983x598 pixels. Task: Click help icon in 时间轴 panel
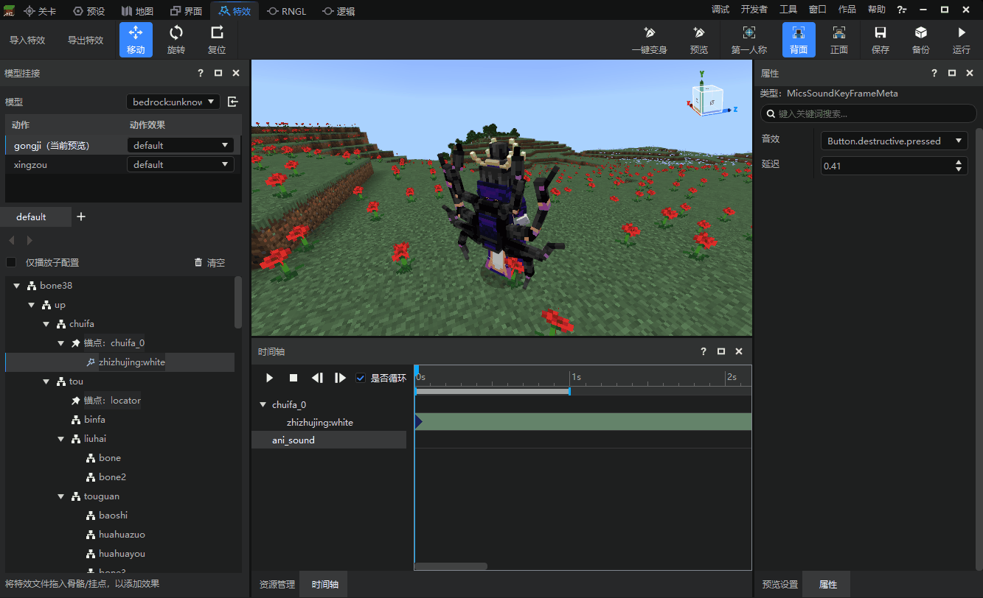(704, 351)
